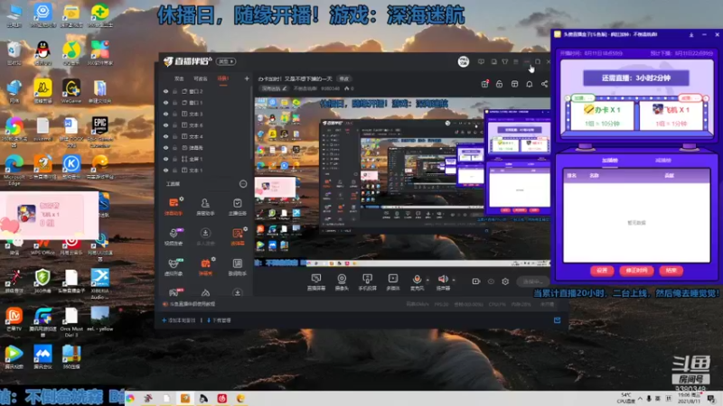723x406 pixels.
Task: Add a 手机投屏 phone cast source
Action: coord(368,281)
